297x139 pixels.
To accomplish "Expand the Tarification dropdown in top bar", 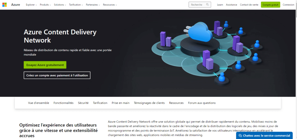I will (76, 5).
